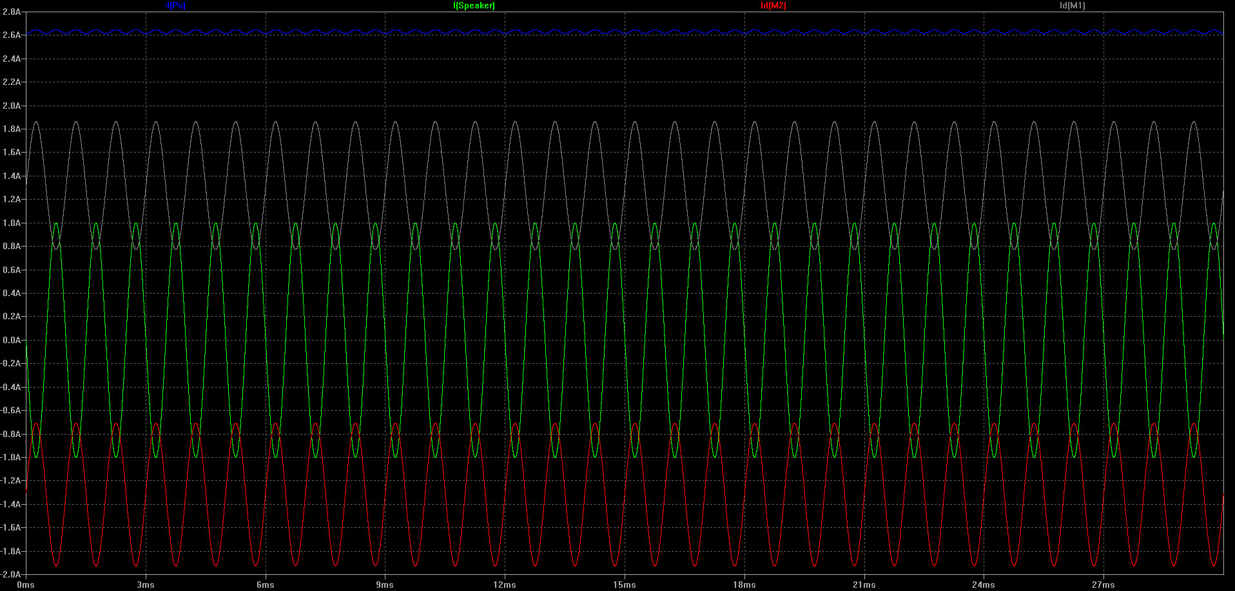
Task: Click the -1.2A vertical axis label
Action: pos(11,480)
